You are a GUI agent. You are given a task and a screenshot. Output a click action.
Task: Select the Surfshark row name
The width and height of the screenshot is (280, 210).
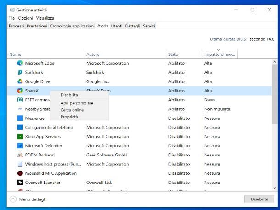pos(34,72)
